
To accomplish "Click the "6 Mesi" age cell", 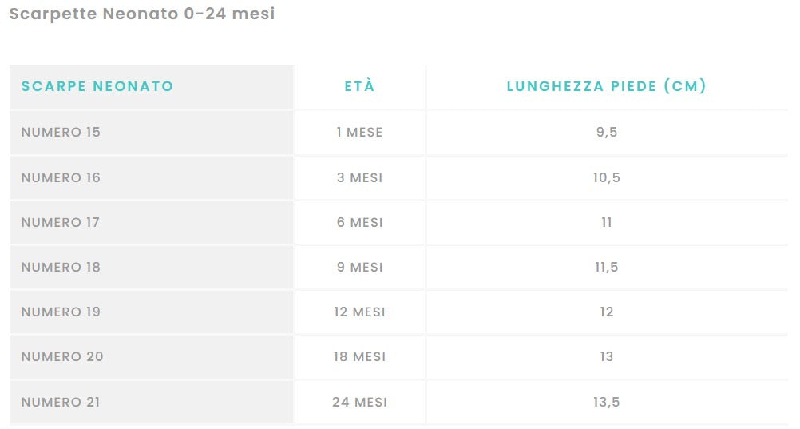I will 359,222.
